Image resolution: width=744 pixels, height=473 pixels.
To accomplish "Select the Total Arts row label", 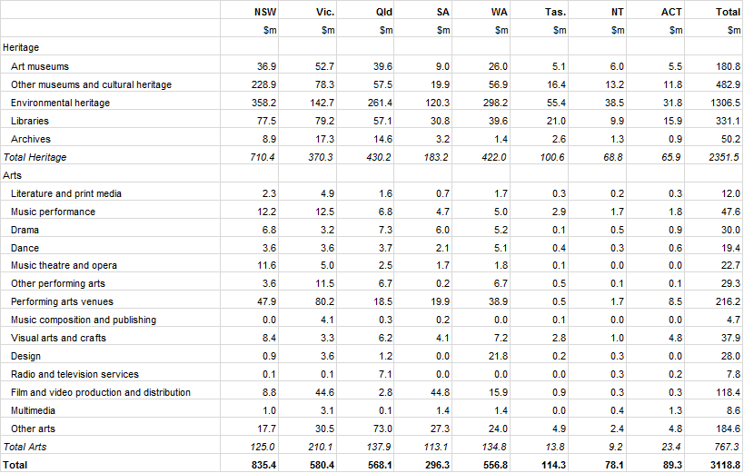I will coord(25,447).
